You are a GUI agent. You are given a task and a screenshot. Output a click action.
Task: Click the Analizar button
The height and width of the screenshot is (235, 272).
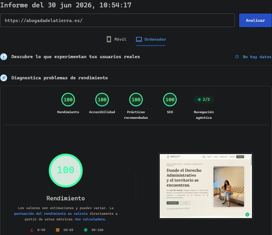click(255, 20)
